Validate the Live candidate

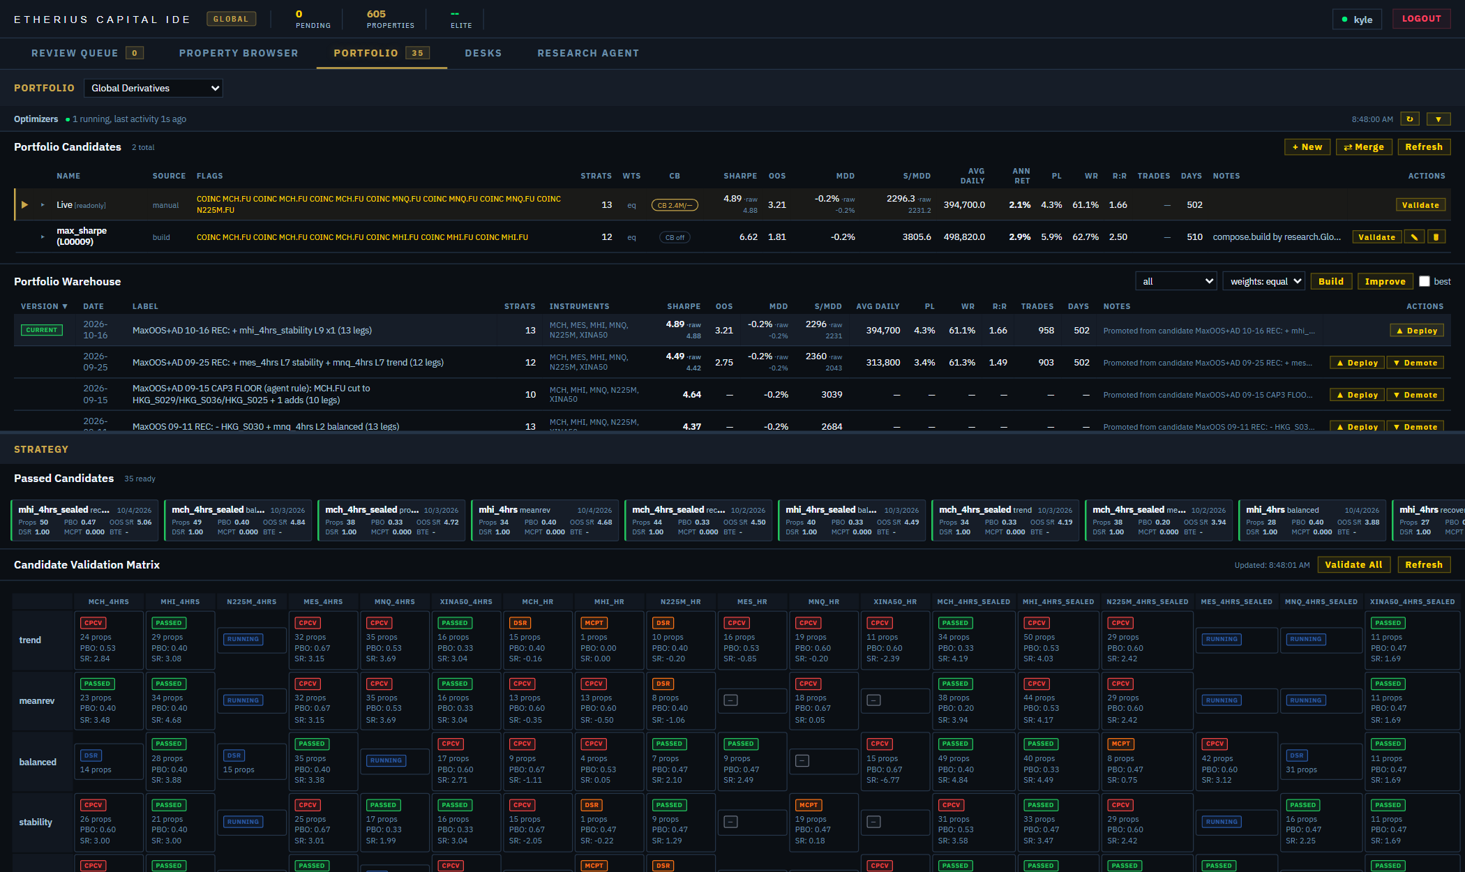[x=1420, y=205]
